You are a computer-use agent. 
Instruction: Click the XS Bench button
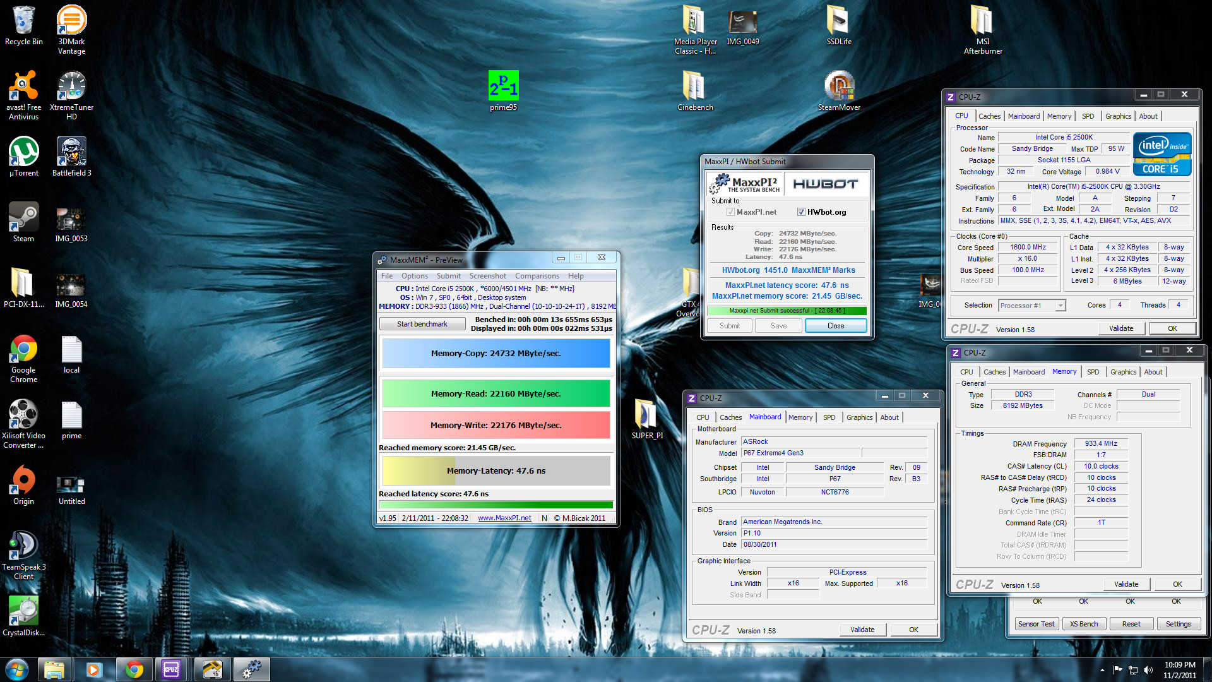(x=1083, y=624)
